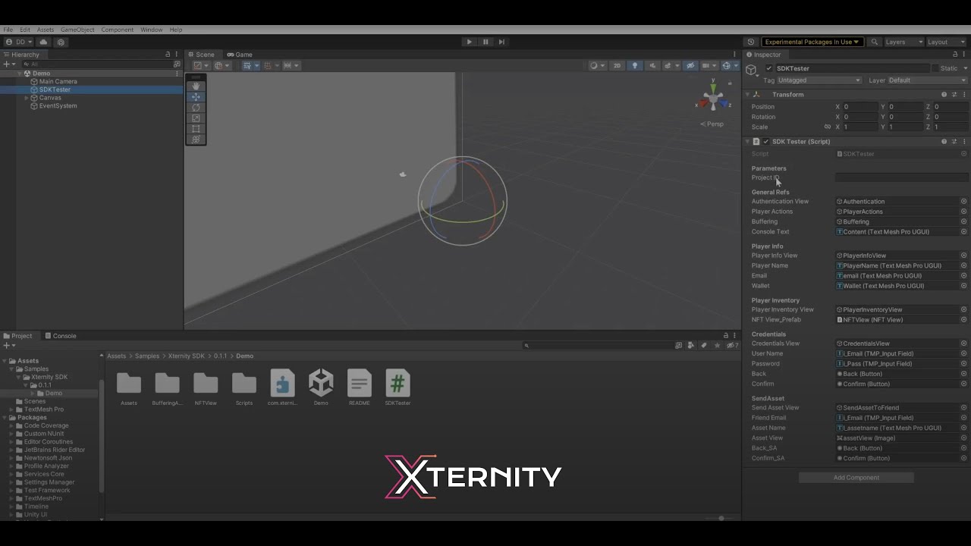Click the Add Component button

click(856, 478)
